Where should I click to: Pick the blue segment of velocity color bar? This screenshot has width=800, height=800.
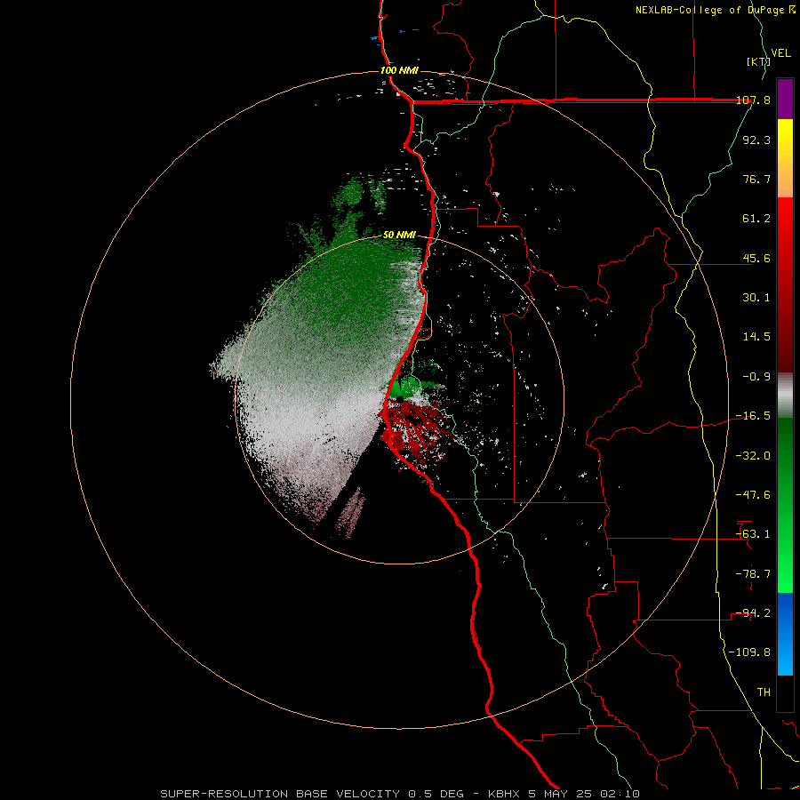[x=785, y=634]
